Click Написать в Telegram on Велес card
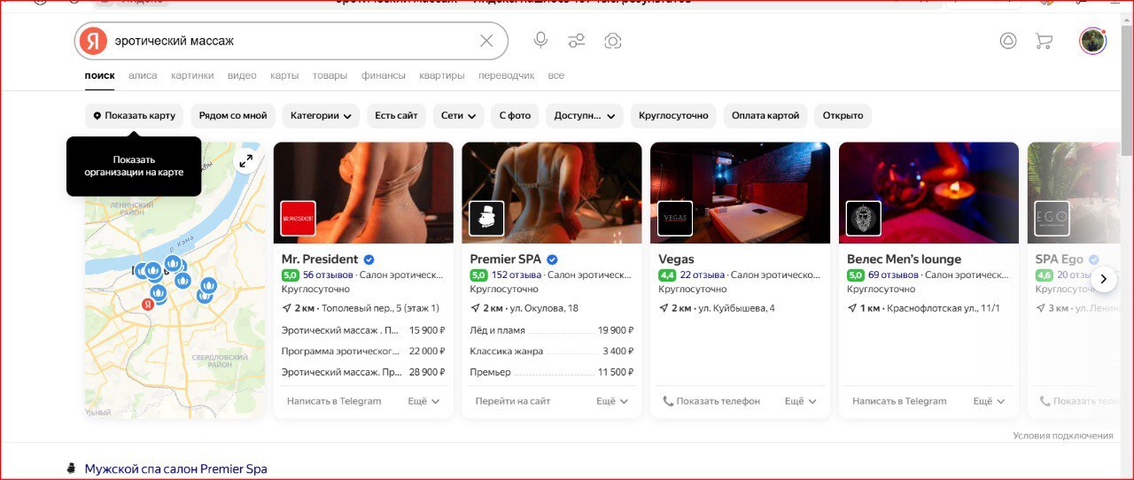 point(899,401)
